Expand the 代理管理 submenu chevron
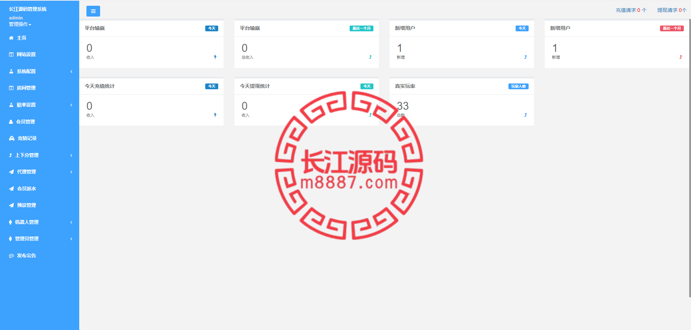 [71, 172]
